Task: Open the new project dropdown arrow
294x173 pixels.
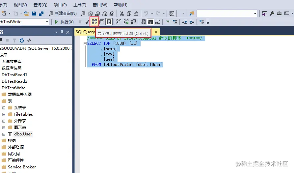Action: 10,14
